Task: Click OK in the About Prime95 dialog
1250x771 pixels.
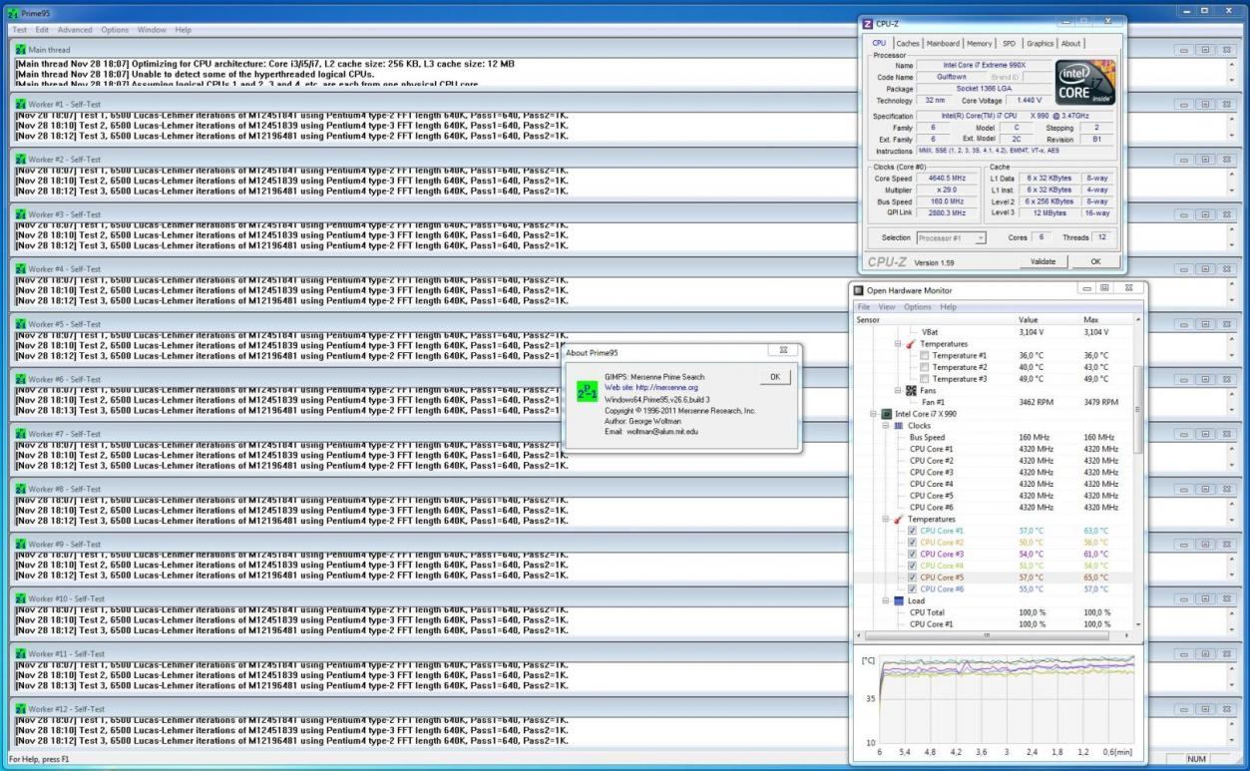Action: (775, 377)
